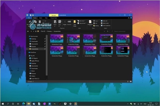Open the File tab

click(29, 18)
